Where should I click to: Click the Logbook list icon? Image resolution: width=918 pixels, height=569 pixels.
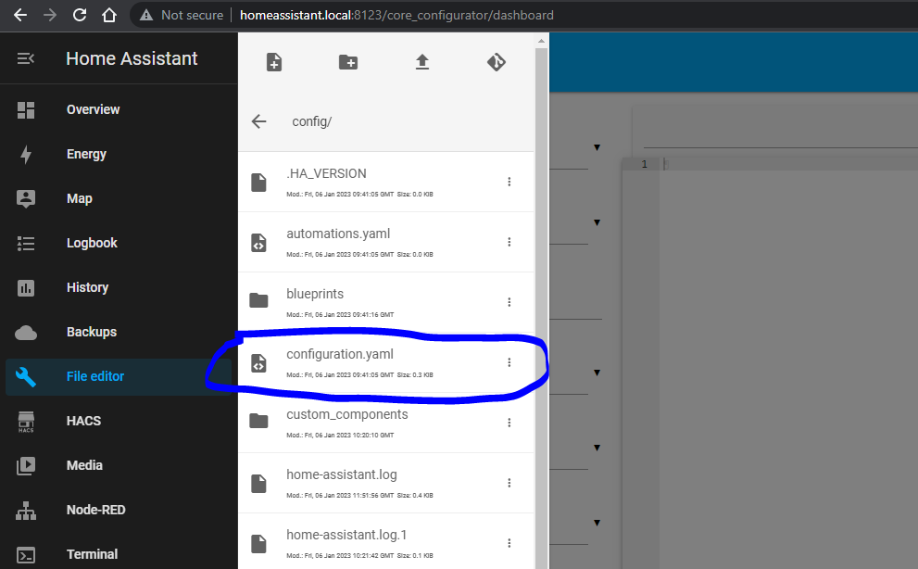click(x=26, y=243)
